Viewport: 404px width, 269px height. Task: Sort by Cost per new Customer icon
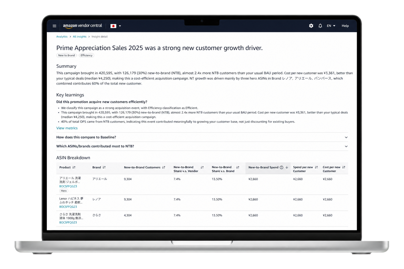344,167
